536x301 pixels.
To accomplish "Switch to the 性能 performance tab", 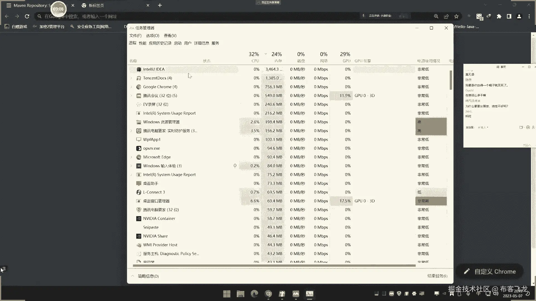I will pyautogui.click(x=142, y=43).
